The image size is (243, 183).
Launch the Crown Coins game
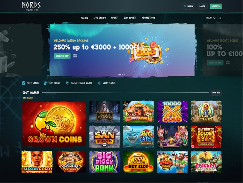point(54,124)
